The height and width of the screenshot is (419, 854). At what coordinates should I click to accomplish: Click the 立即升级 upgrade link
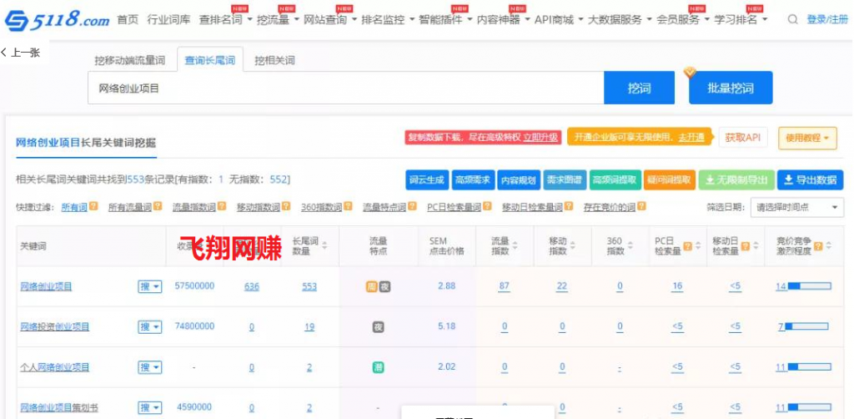(x=540, y=138)
